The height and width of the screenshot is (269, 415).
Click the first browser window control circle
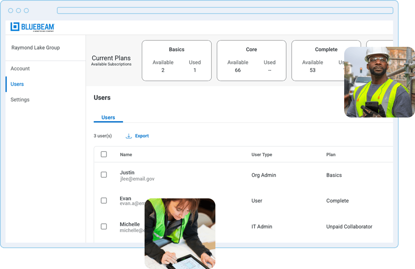[11, 11]
